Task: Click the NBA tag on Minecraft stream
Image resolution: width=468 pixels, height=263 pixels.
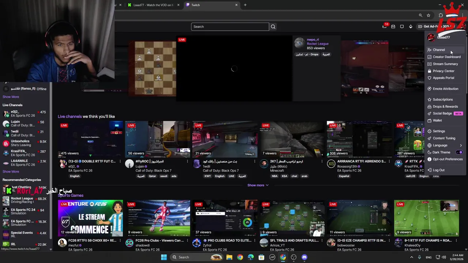Action: pos(275,176)
